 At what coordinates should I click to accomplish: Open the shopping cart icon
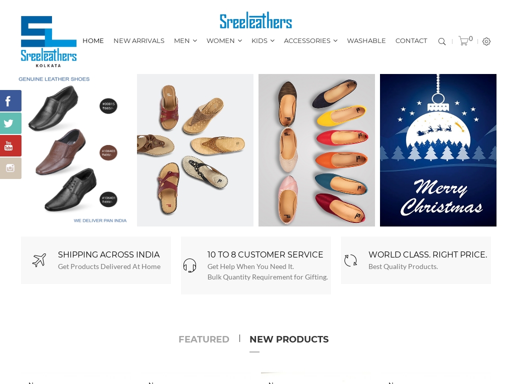[x=463, y=41]
